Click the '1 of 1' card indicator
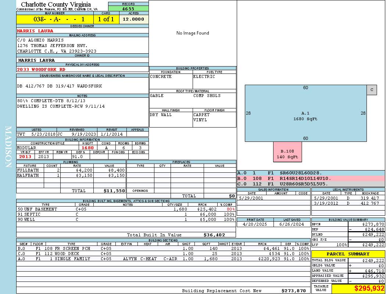Image resolution: width=386 pixels, height=294 pixels. pos(106,19)
